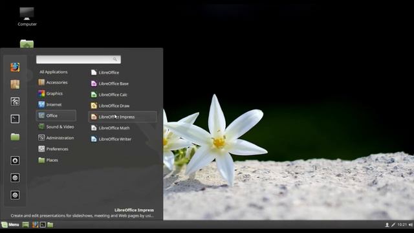Open System Settings icon in favorites sidebar
This screenshot has width=414, height=233.
(x=15, y=102)
